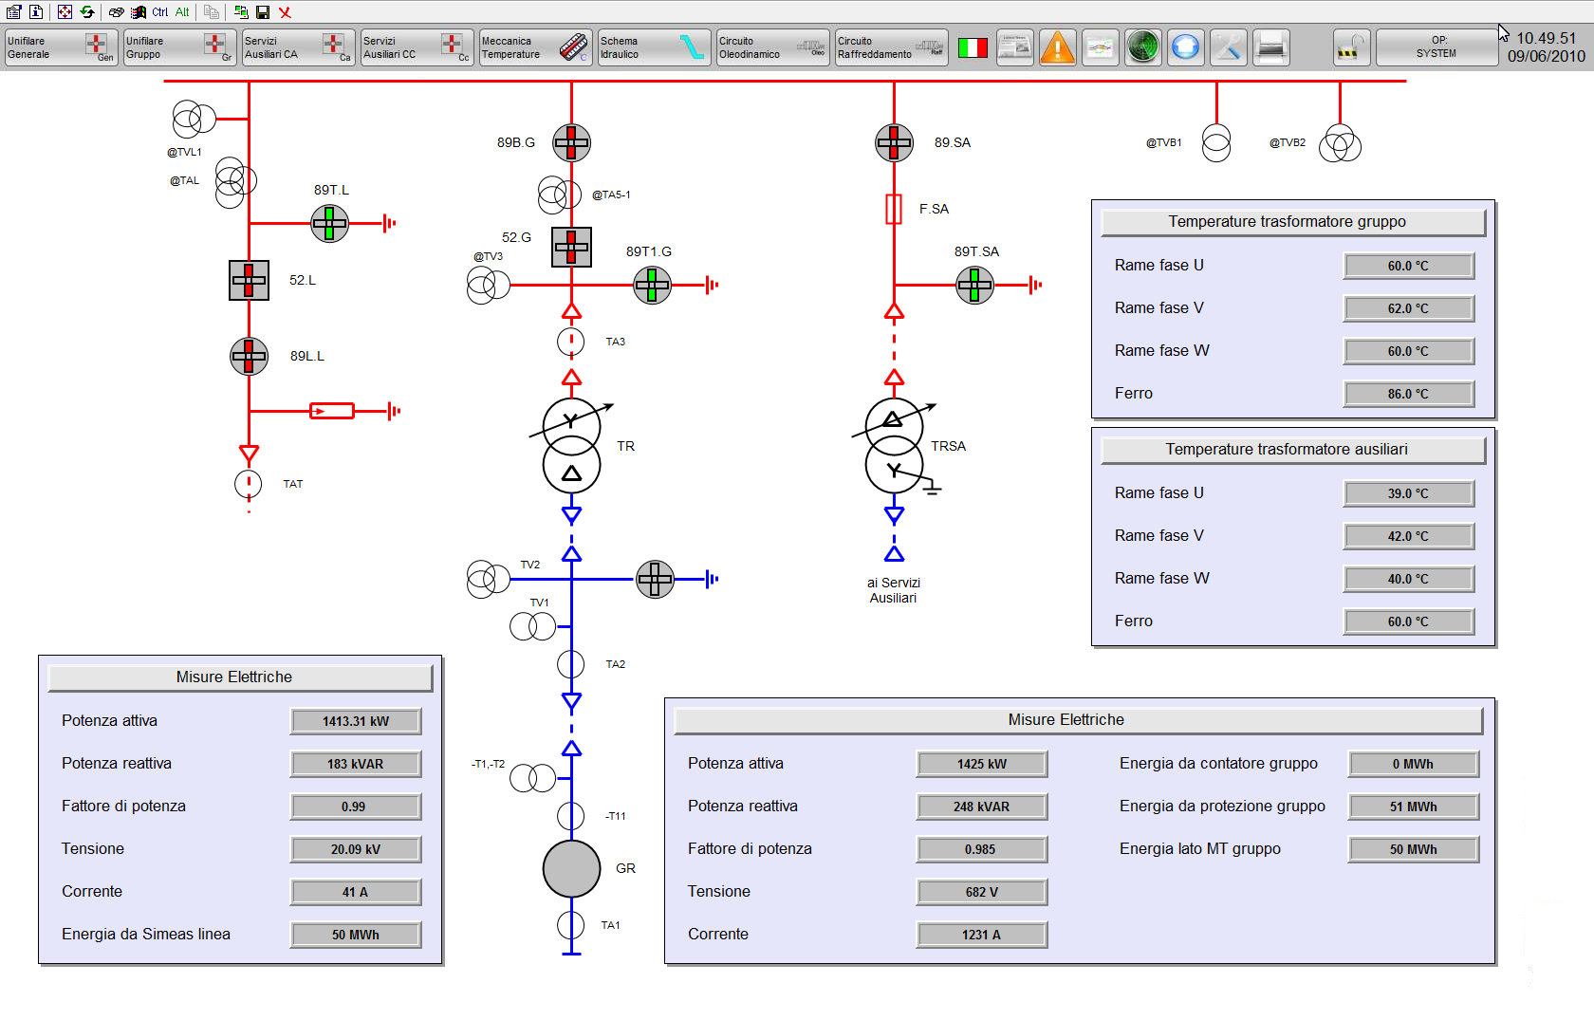Click the group Ferro 86.0 °C value
This screenshot has width=1594, height=1020.
[x=1409, y=394]
